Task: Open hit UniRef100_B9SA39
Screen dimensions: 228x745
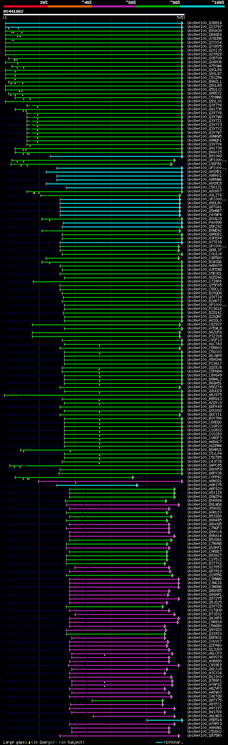Action: (204, 31)
